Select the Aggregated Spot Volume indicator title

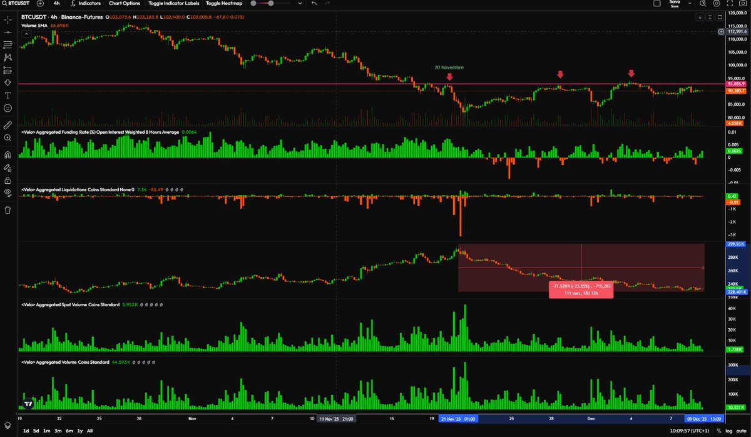pos(70,304)
